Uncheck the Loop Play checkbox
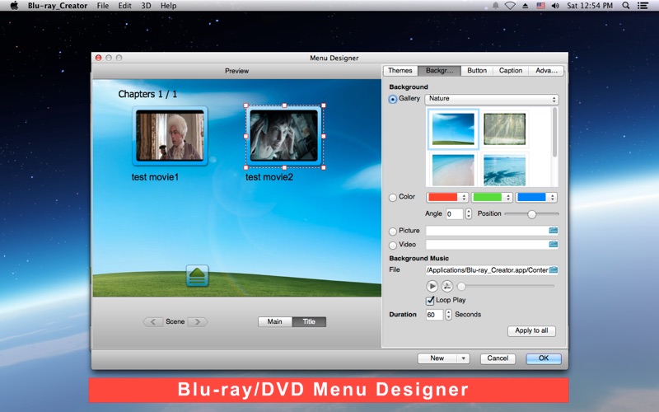Viewport: 659px width, 412px height. tap(429, 300)
